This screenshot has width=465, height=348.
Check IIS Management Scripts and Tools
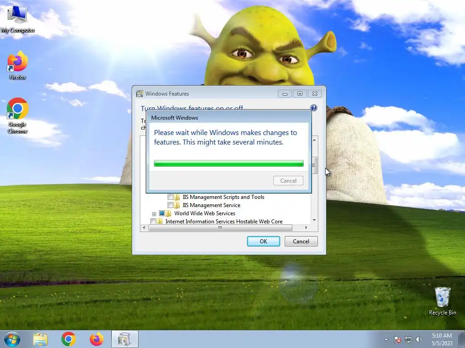[171, 197]
